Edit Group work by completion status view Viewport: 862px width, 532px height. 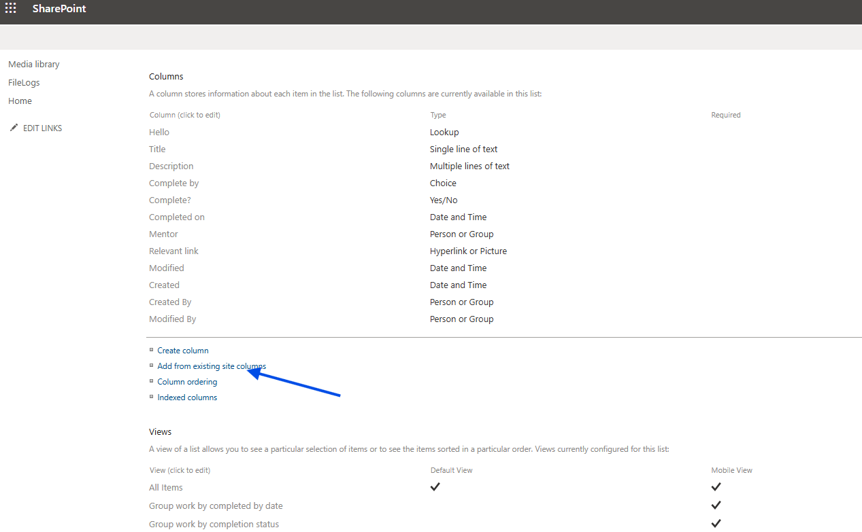[214, 525]
